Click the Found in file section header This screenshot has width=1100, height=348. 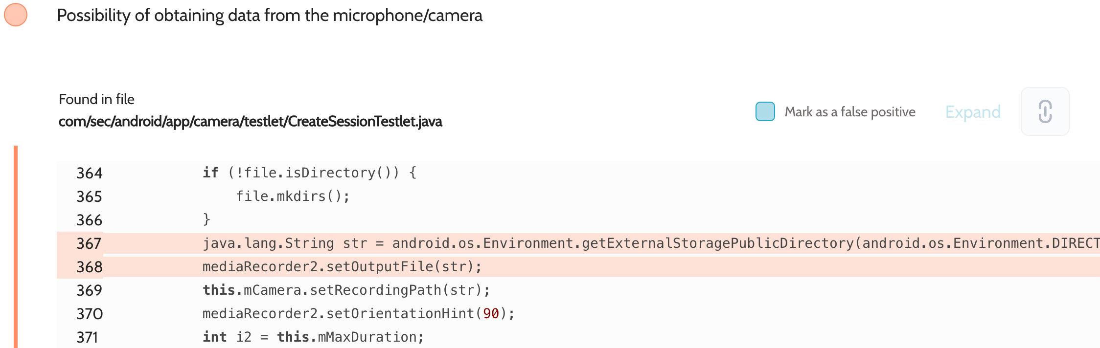click(96, 99)
